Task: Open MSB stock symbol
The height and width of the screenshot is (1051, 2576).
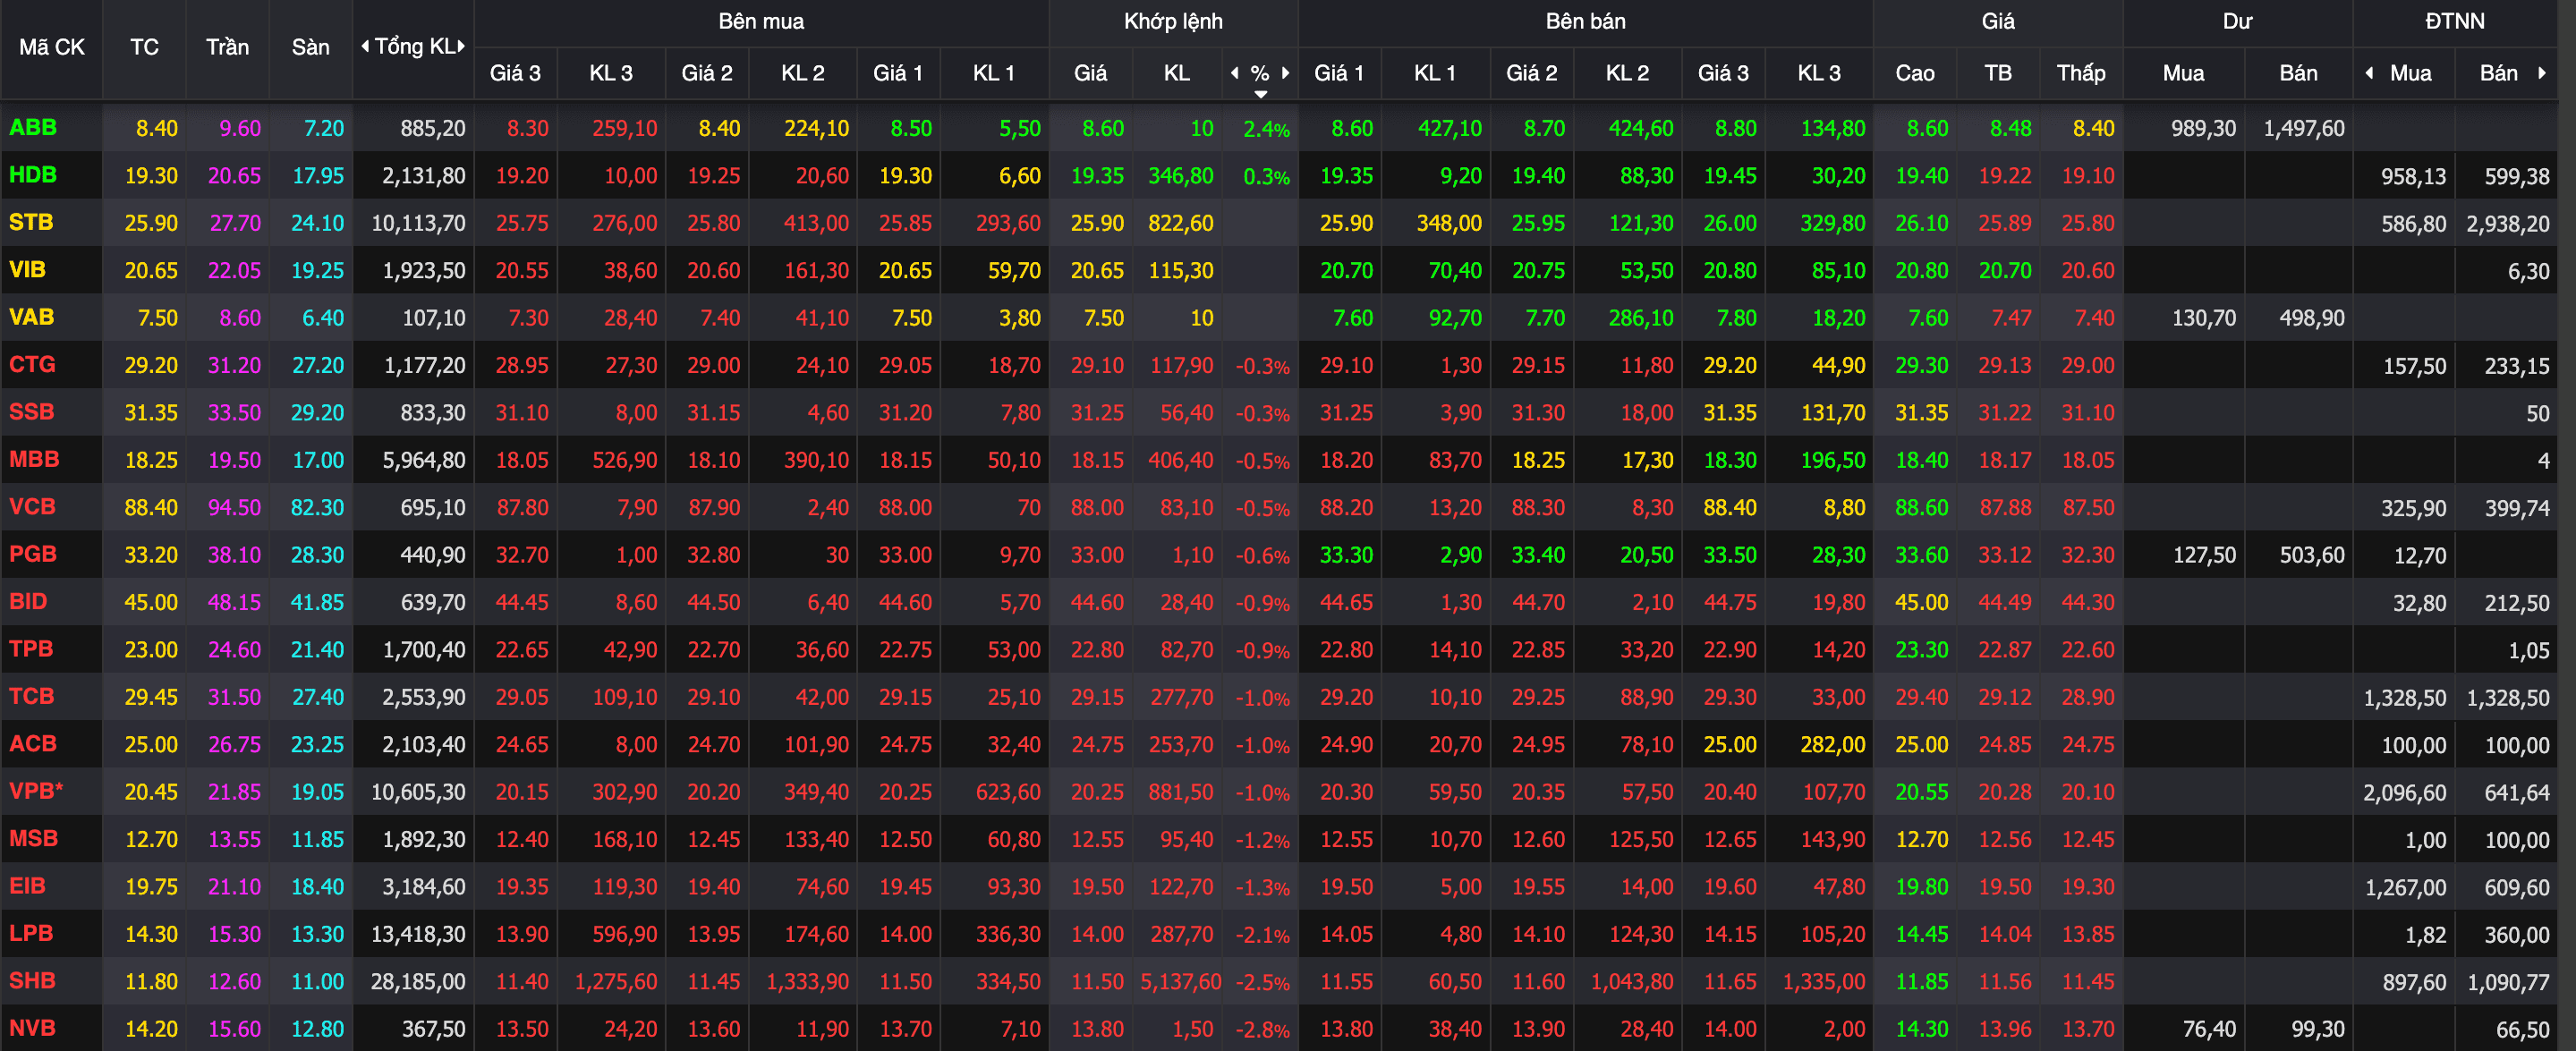Action: tap(33, 839)
